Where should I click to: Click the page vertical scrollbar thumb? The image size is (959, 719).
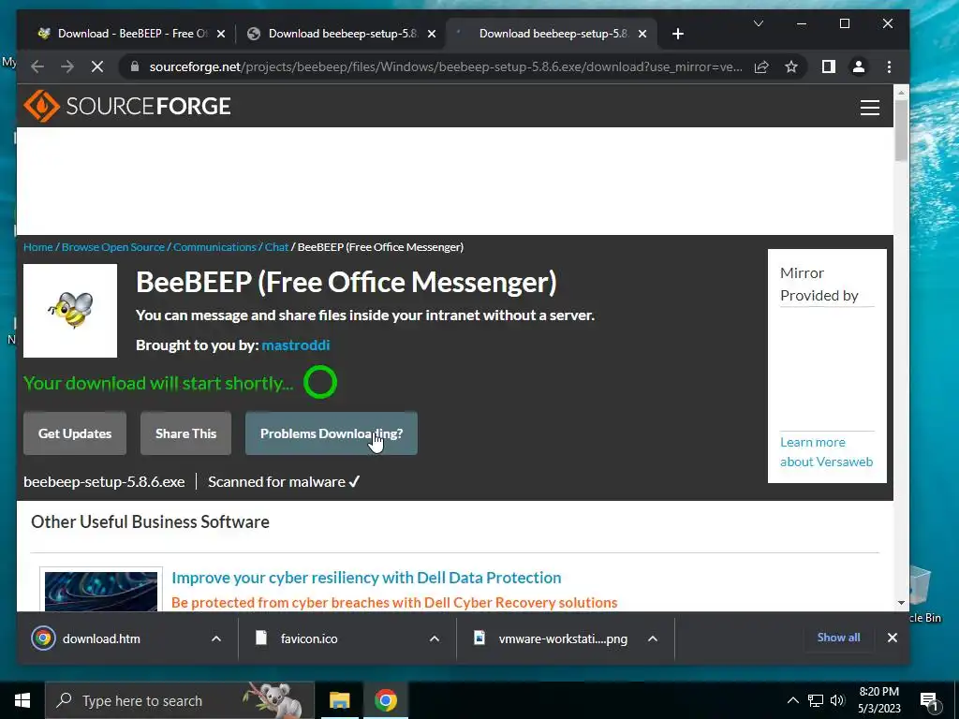901,129
